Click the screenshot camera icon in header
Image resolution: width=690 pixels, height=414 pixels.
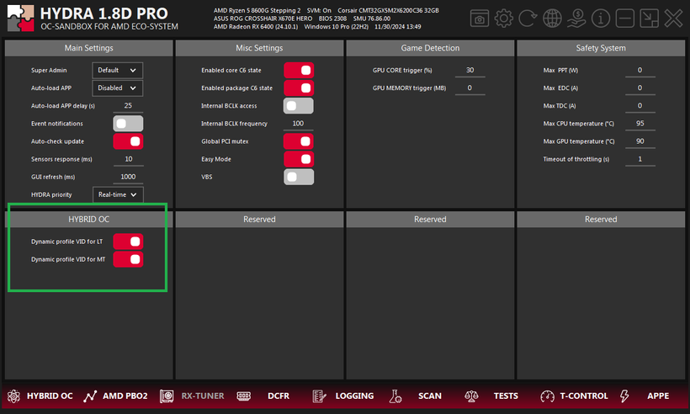click(480, 19)
